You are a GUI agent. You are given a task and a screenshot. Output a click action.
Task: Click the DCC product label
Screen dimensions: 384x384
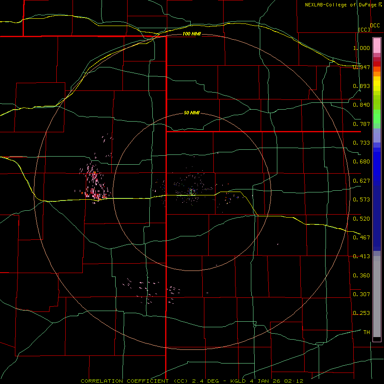click(x=375, y=26)
